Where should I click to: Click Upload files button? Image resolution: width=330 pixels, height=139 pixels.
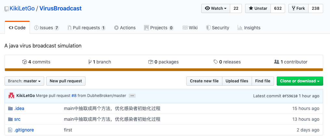point(237,81)
